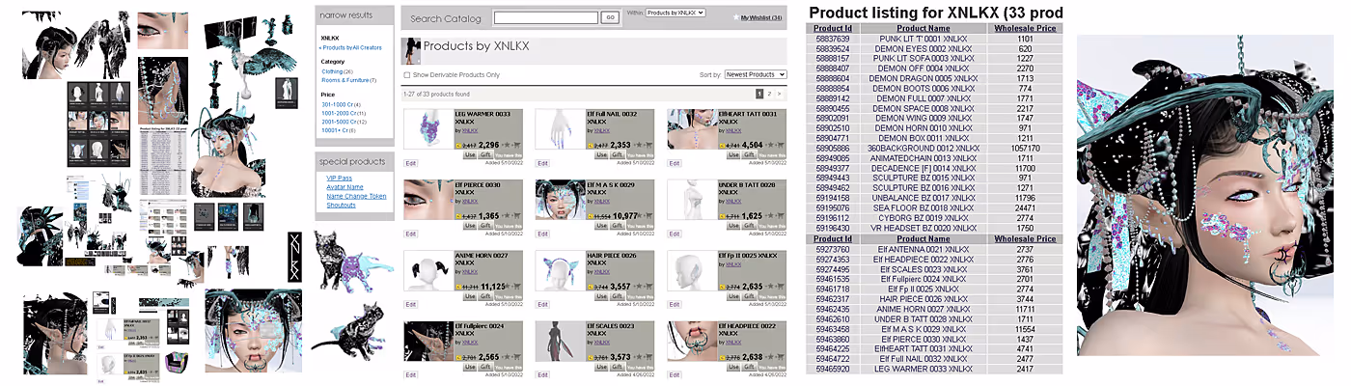Open the VIP Pass special product link
This screenshot has height=386, width=1351.
[x=339, y=179]
